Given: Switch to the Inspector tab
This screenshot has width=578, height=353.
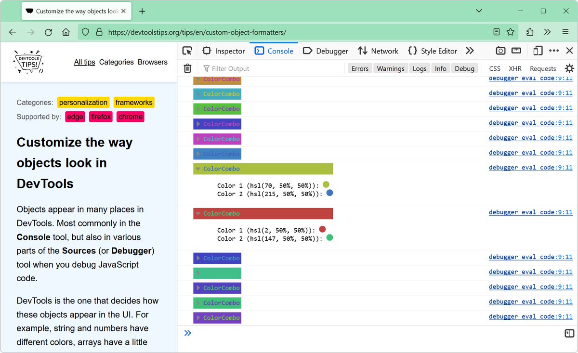Looking at the screenshot, I should pos(224,51).
